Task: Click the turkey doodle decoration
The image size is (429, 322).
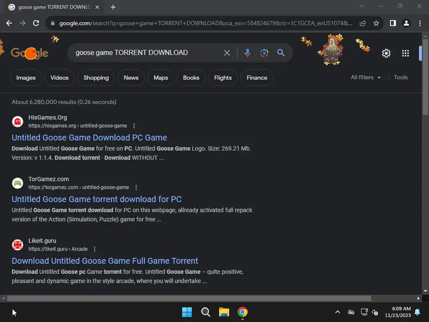Action: point(331,49)
